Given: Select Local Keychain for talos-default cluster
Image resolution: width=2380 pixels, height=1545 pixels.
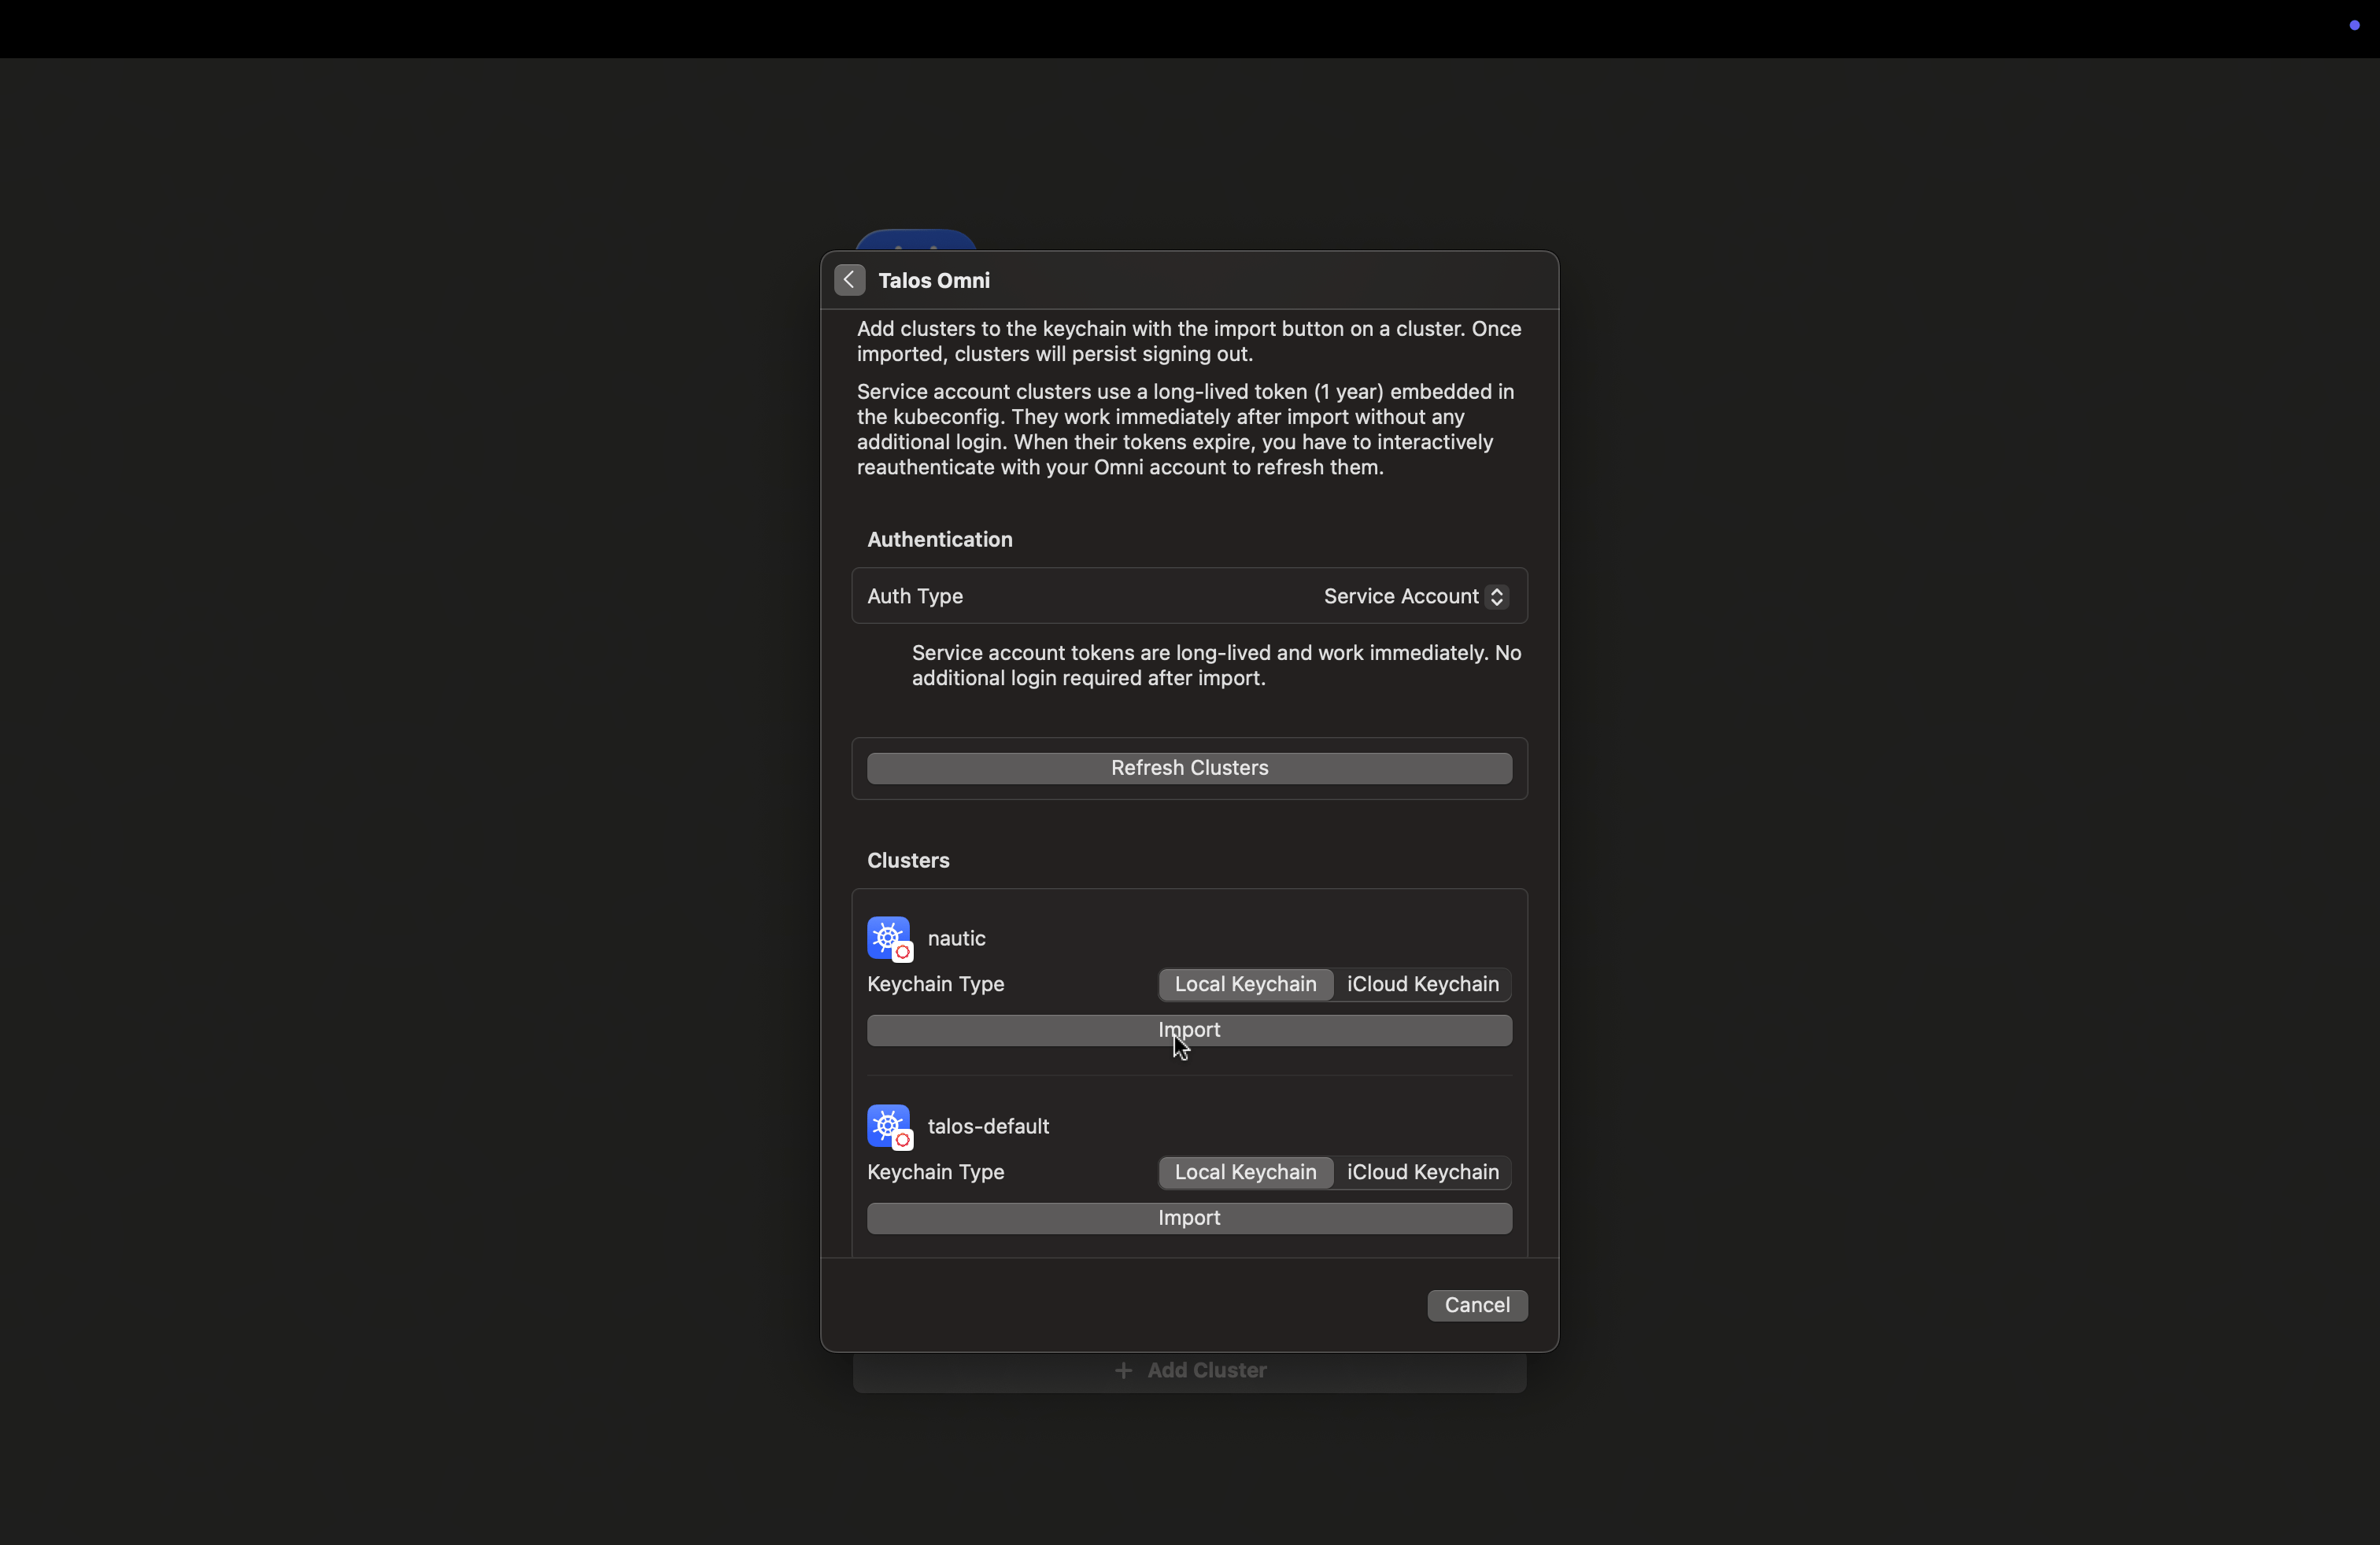Looking at the screenshot, I should tap(1245, 1172).
